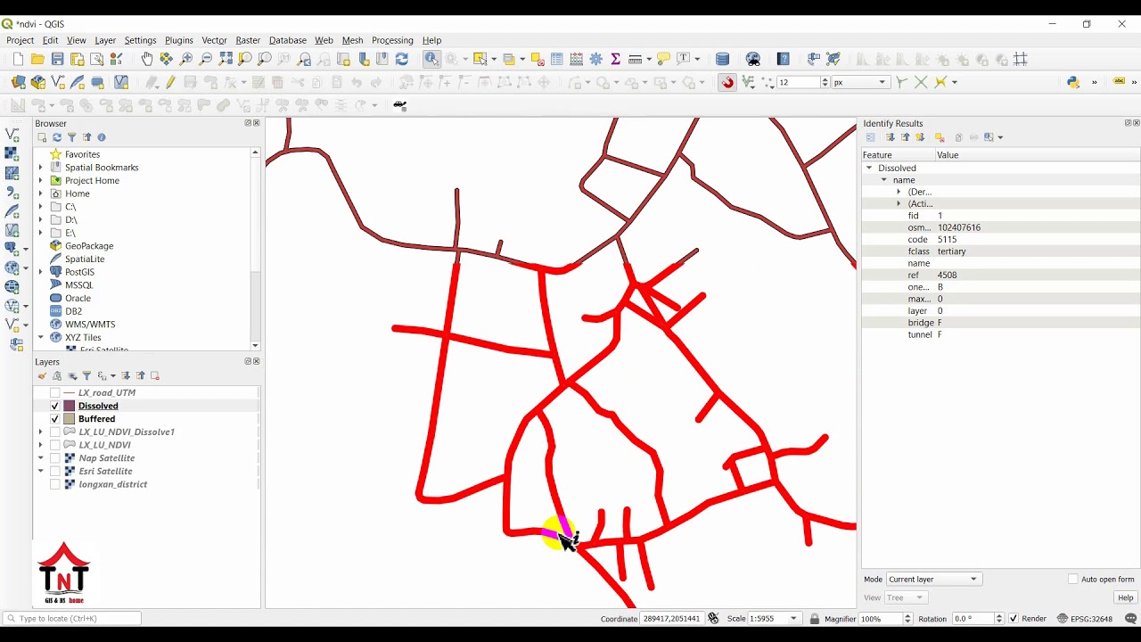Viewport: 1141px width, 642px height.
Task: Check the Auto open form option
Action: (1073, 580)
